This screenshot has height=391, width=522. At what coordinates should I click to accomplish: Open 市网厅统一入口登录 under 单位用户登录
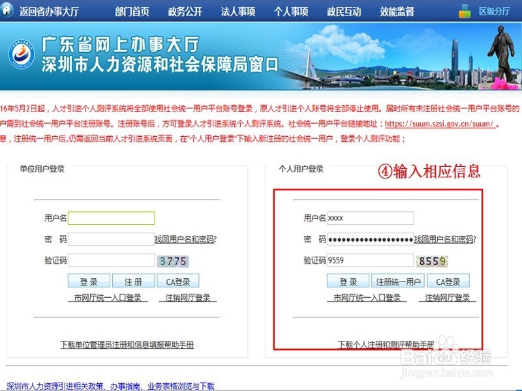[108, 298]
